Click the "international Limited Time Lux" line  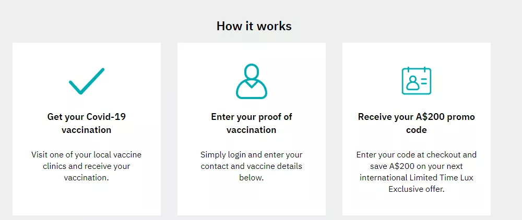[x=417, y=178]
